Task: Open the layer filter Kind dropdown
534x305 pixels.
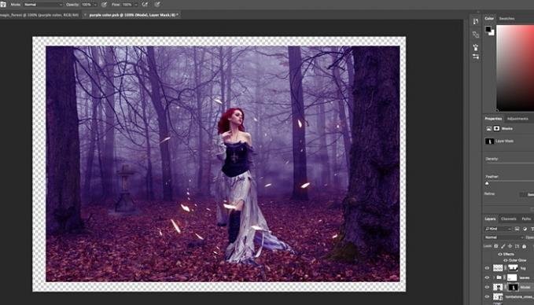Action: click(x=499, y=229)
